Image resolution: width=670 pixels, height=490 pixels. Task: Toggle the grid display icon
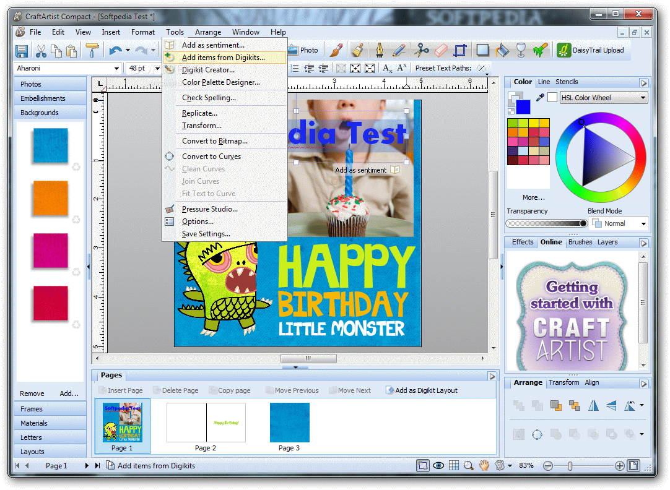point(454,465)
